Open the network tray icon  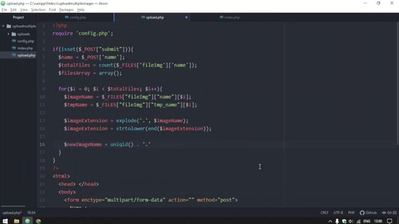(x=358, y=222)
